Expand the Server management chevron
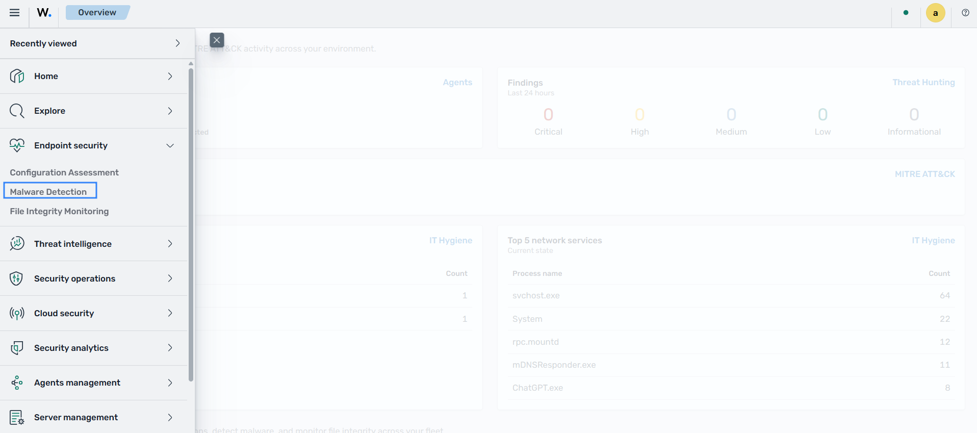Image resolution: width=977 pixels, height=433 pixels. (x=170, y=417)
